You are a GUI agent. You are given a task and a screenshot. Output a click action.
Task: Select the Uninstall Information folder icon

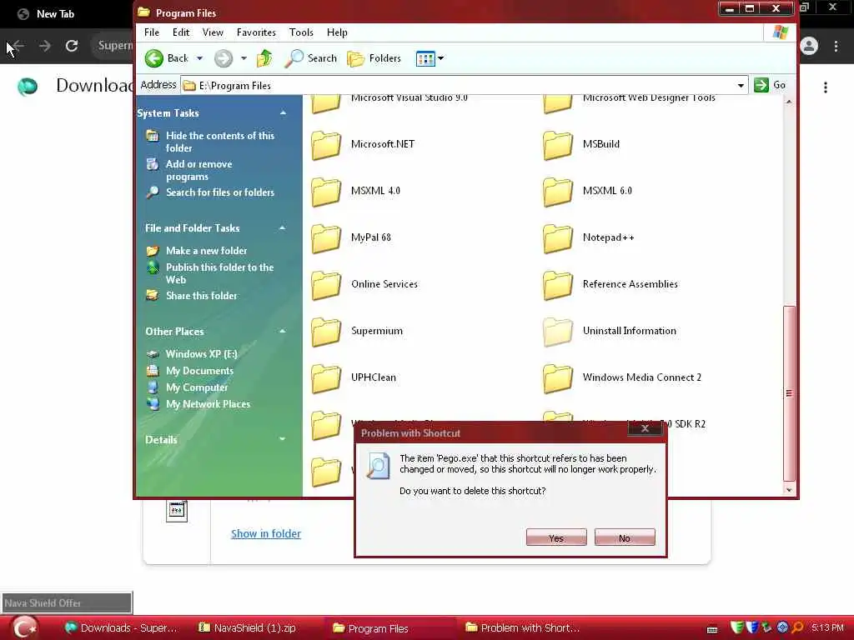[558, 332]
